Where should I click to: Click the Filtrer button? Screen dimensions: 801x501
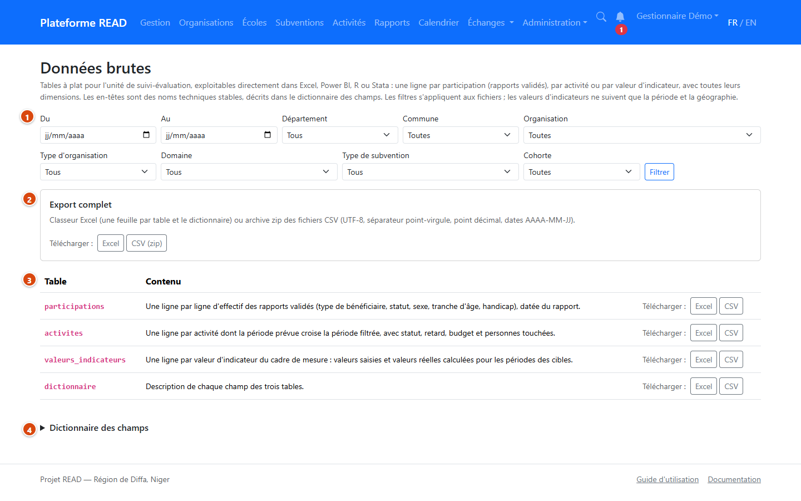coord(659,172)
